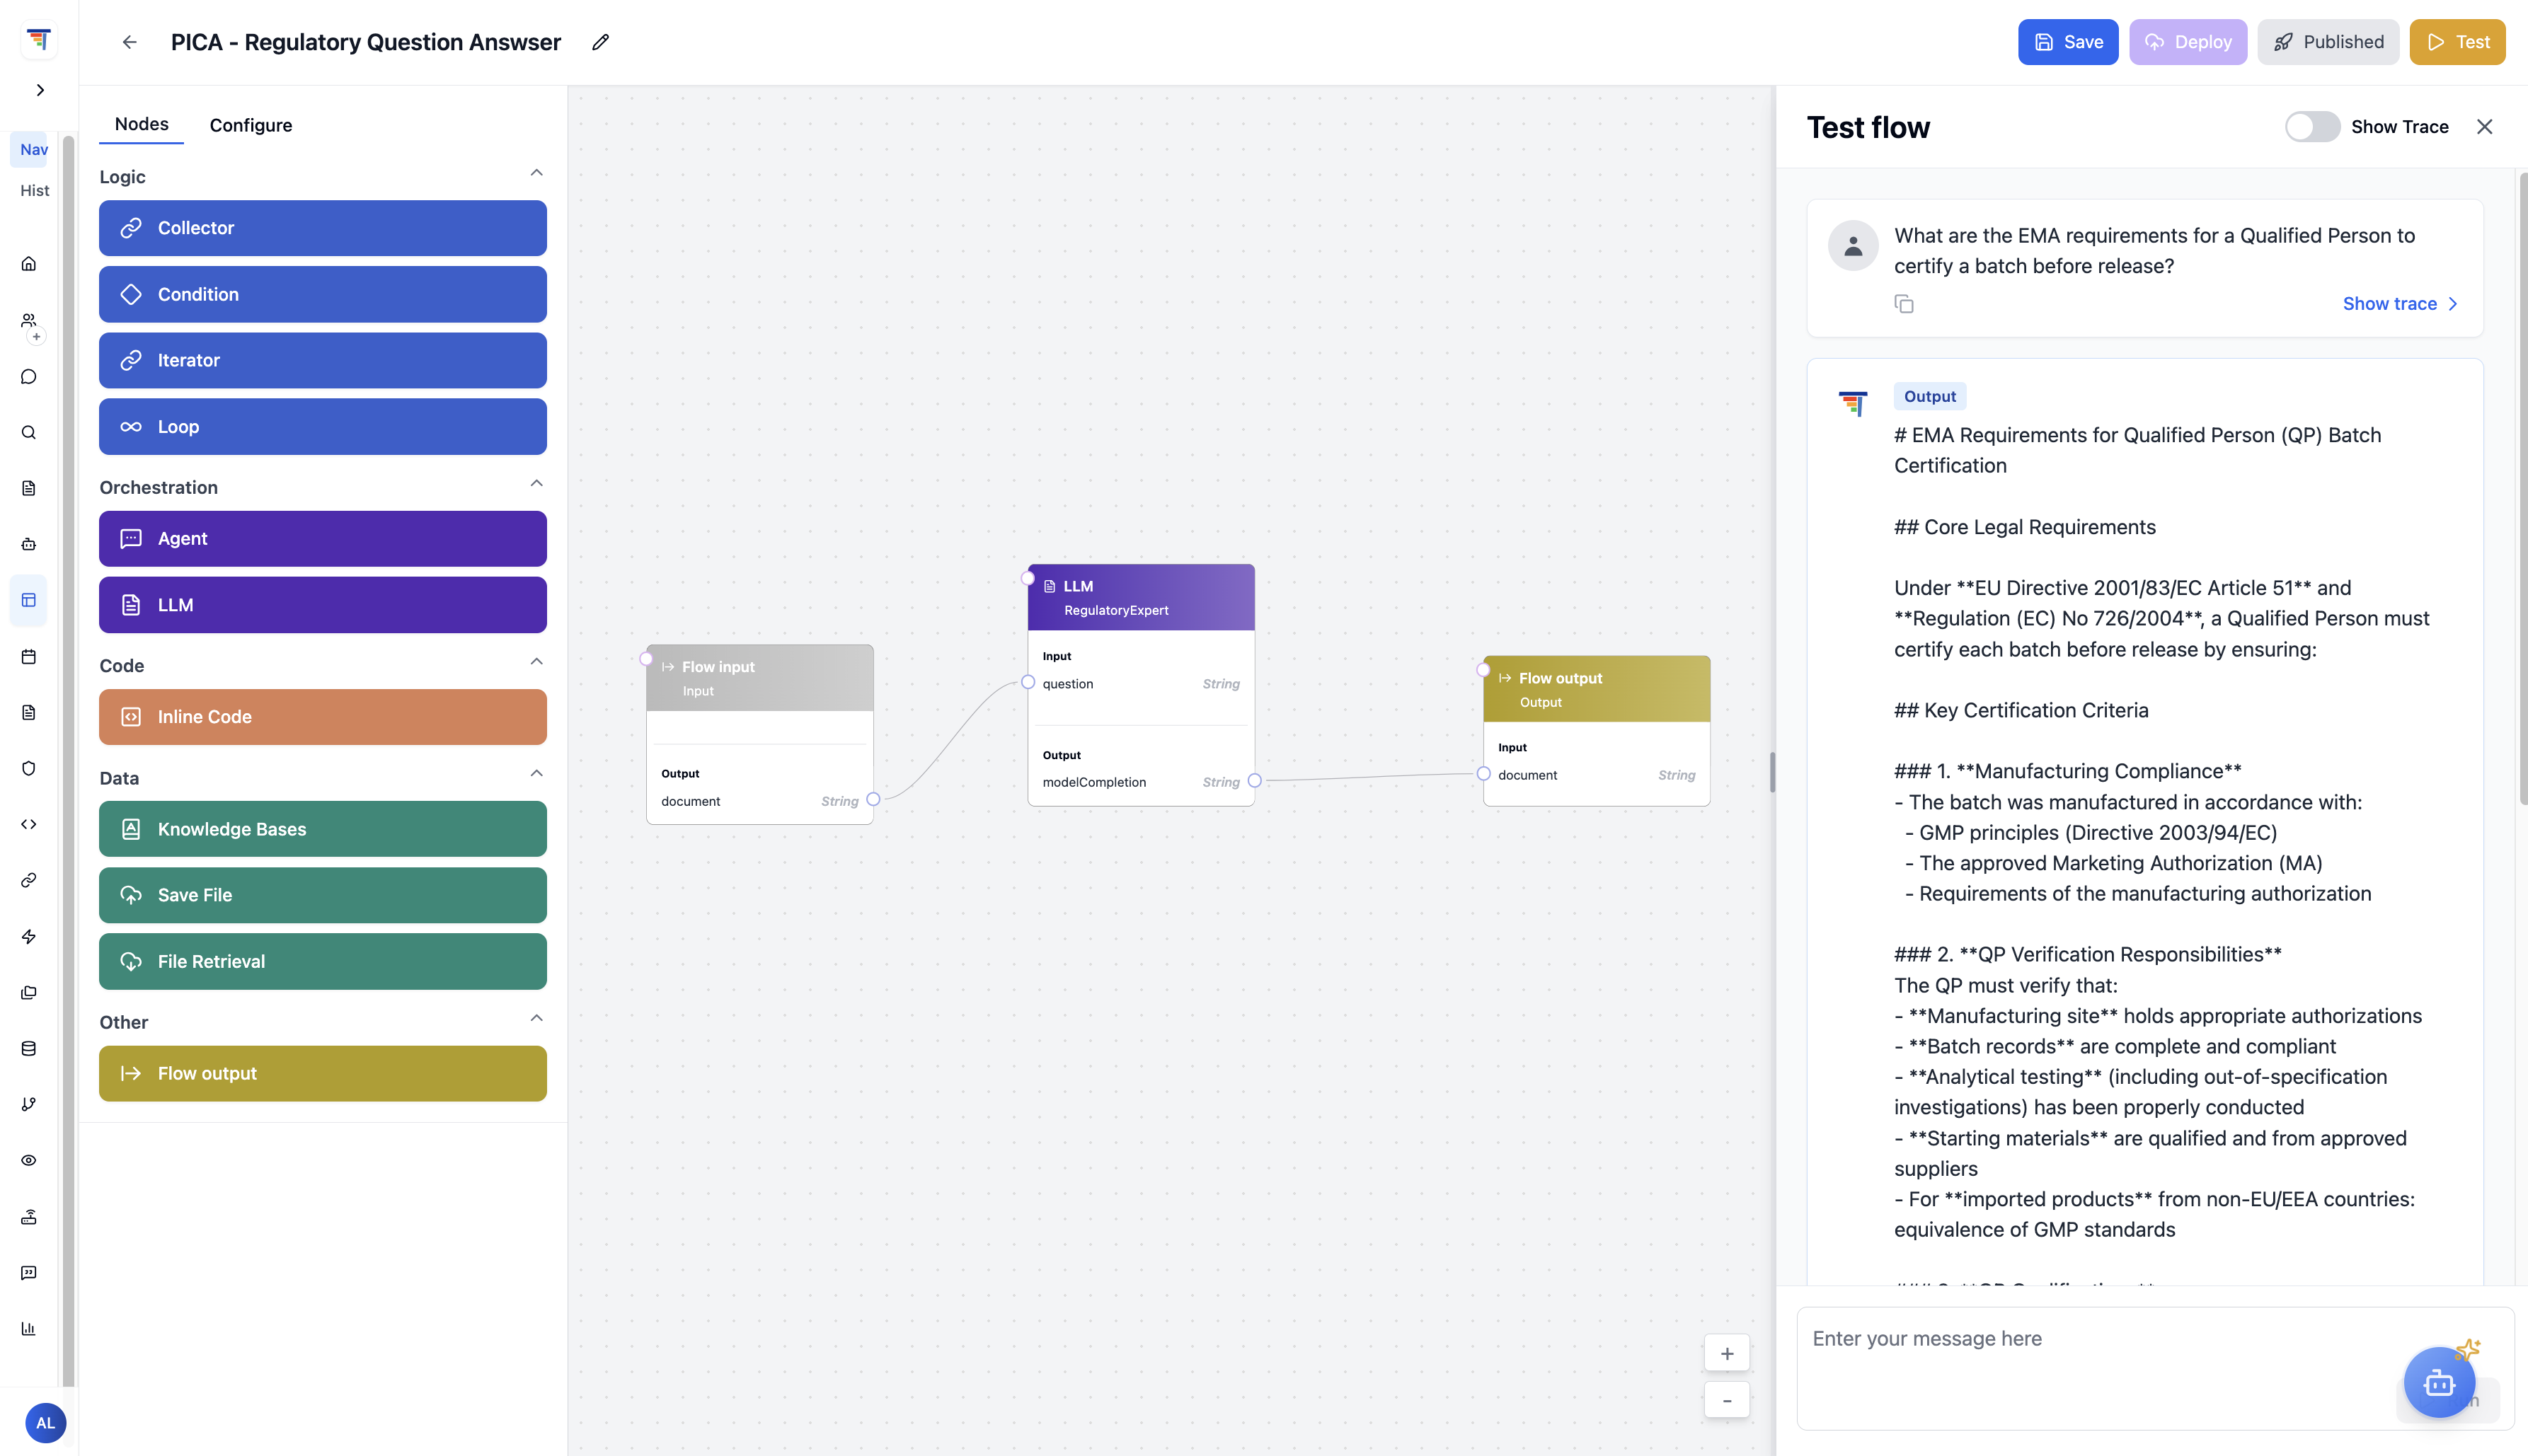Add a Knowledge Bases node

[322, 829]
